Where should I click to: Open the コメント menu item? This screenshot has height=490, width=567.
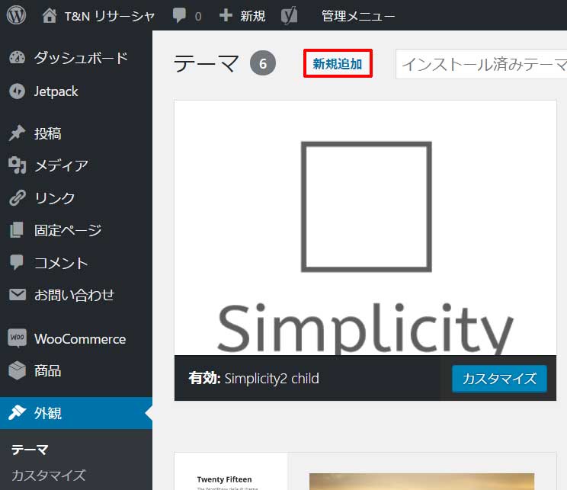[61, 263]
